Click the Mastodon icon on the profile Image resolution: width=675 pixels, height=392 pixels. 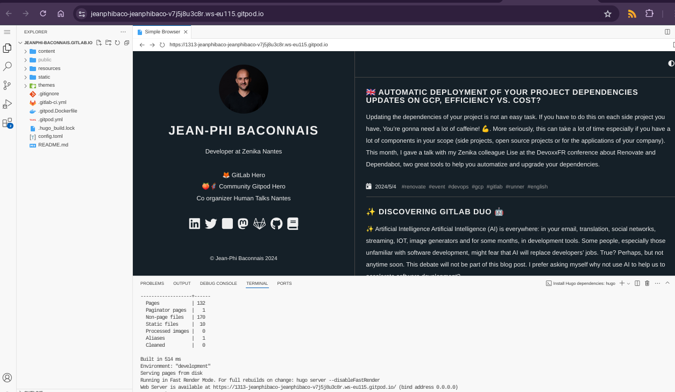pos(243,223)
